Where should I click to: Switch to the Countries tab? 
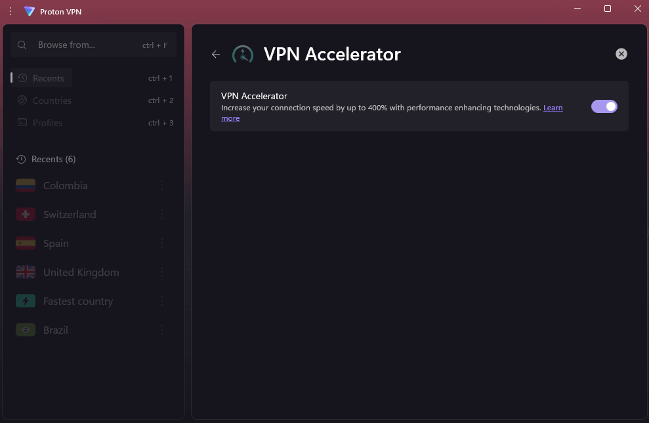pos(45,100)
